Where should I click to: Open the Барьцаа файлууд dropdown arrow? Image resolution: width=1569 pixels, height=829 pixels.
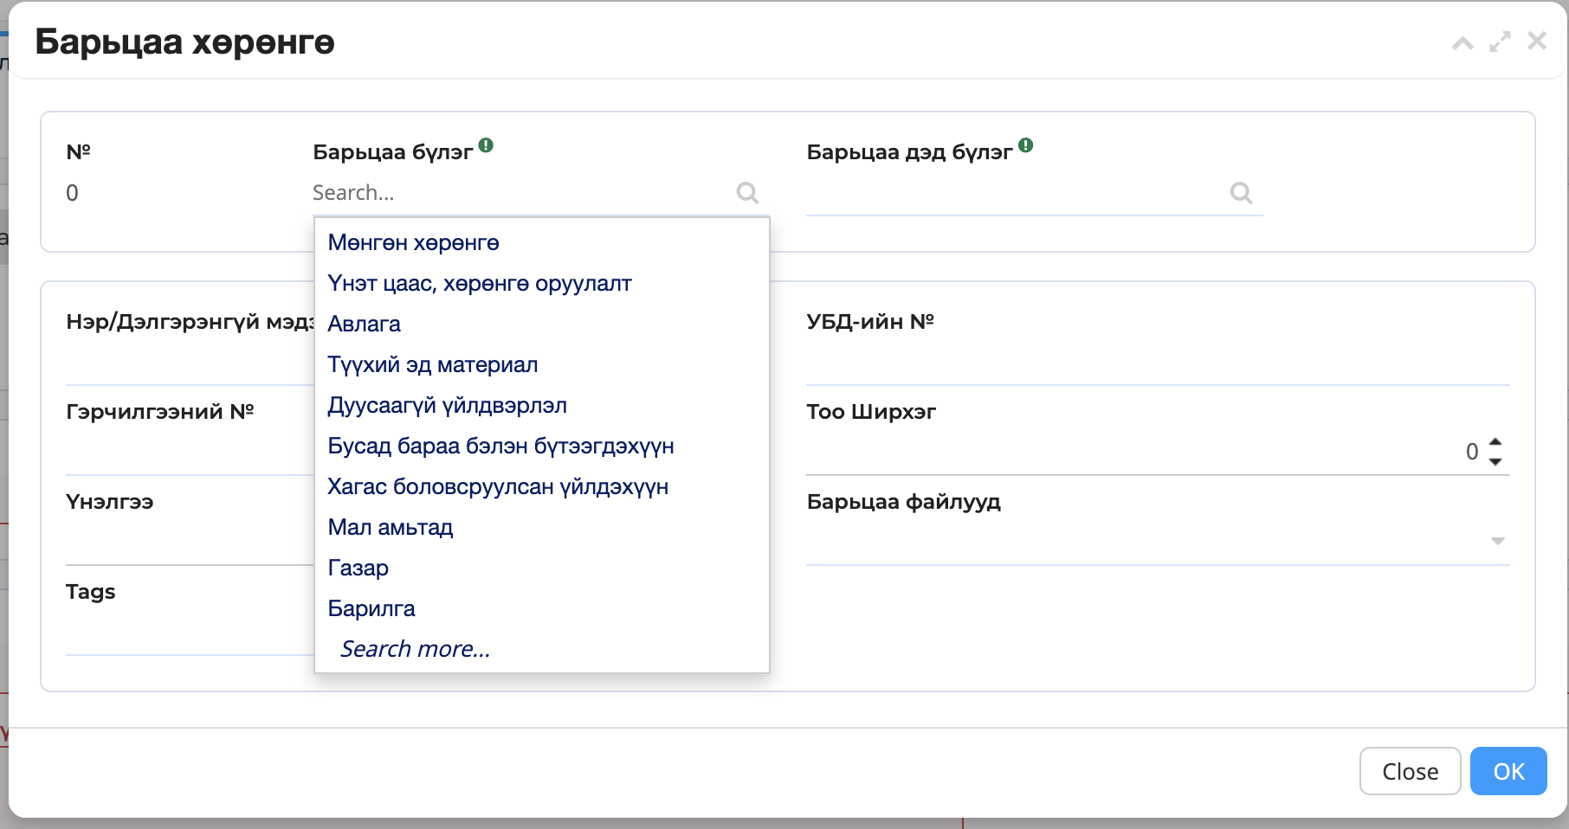pyautogui.click(x=1498, y=541)
